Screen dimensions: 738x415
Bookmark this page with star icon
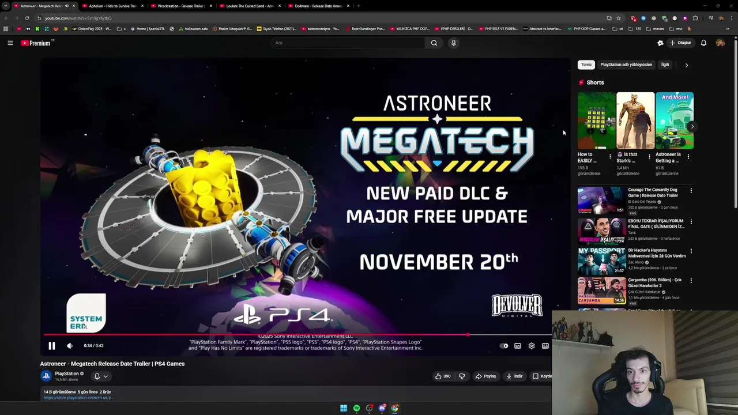[619, 18]
